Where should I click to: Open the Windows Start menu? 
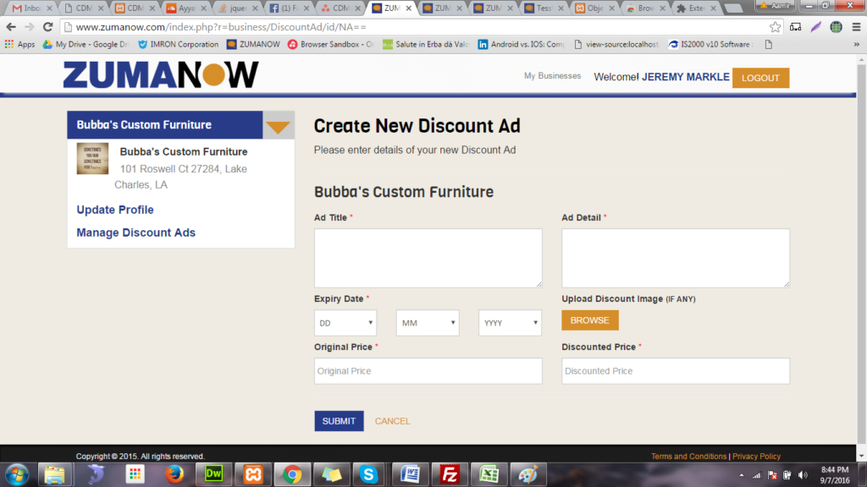click(x=17, y=474)
